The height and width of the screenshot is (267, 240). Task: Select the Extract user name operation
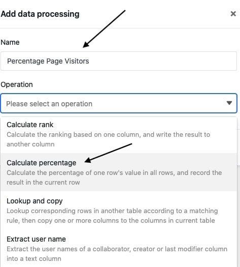(x=119, y=249)
